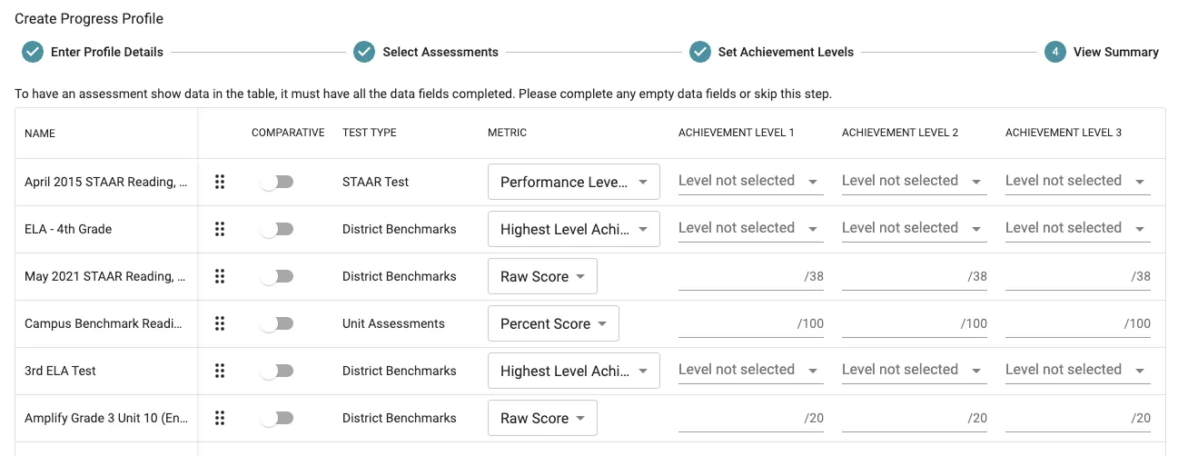Click drag handle for April 2015 STAAR Reading

(x=219, y=182)
